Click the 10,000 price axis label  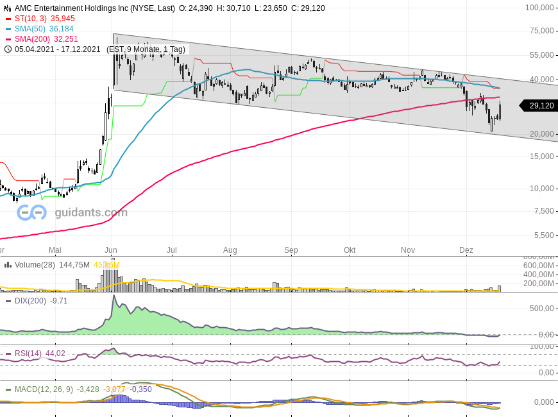coord(541,189)
